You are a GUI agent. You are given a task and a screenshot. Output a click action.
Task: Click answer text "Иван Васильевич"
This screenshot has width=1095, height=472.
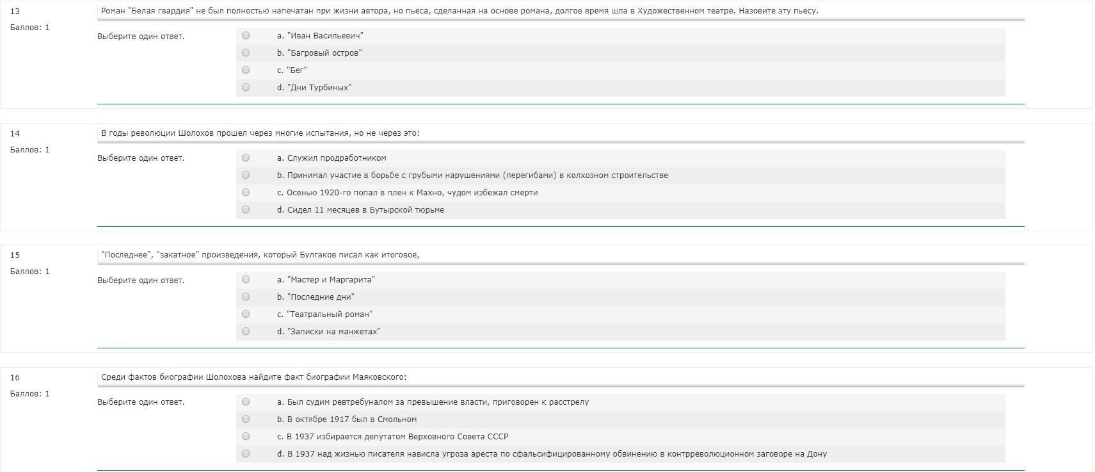320,36
